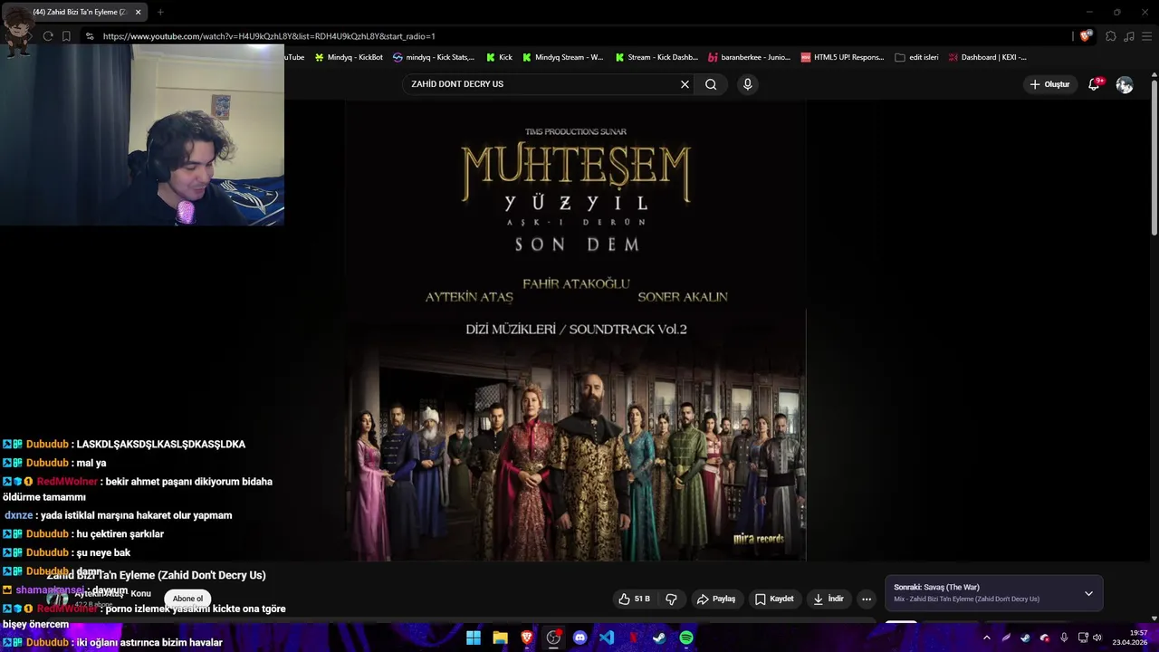This screenshot has height=652, width=1159.
Task: Click video title Zahid Bizi Ta'n Eyleme
Action: click(156, 575)
